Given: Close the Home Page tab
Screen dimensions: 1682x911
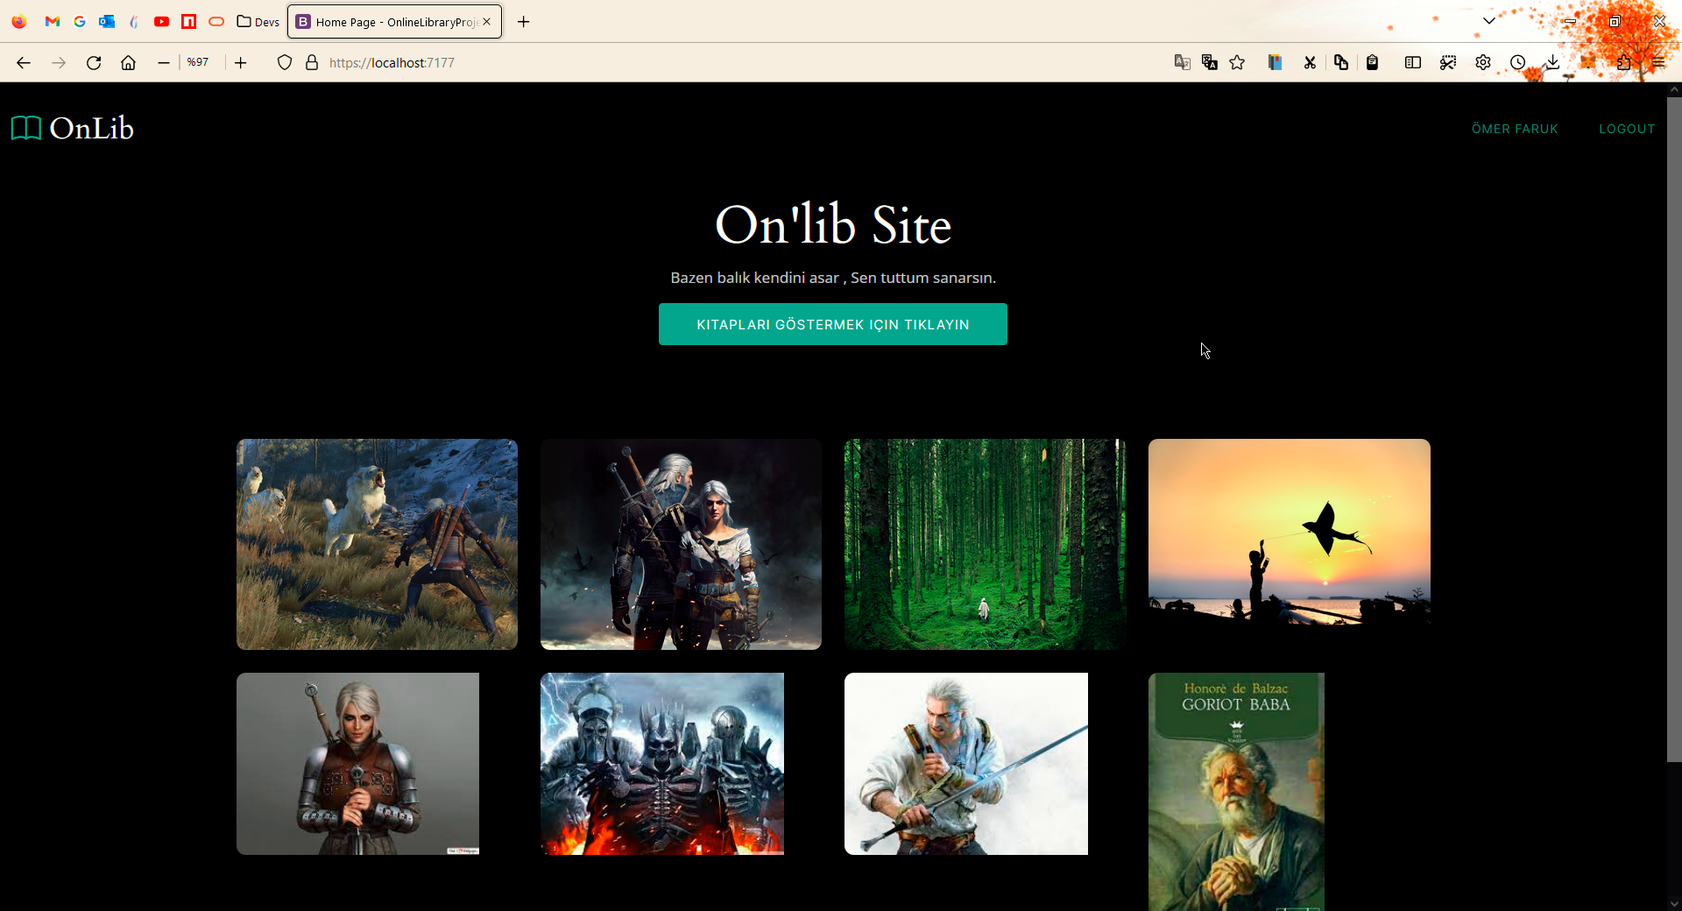Looking at the screenshot, I should pos(487,22).
